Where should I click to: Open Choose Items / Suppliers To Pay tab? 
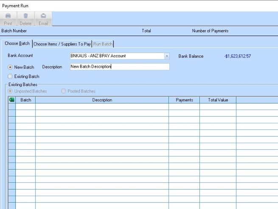(62, 44)
